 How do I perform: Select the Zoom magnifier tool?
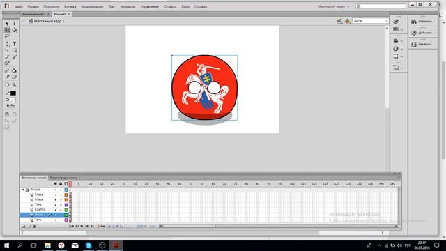click(x=14, y=85)
